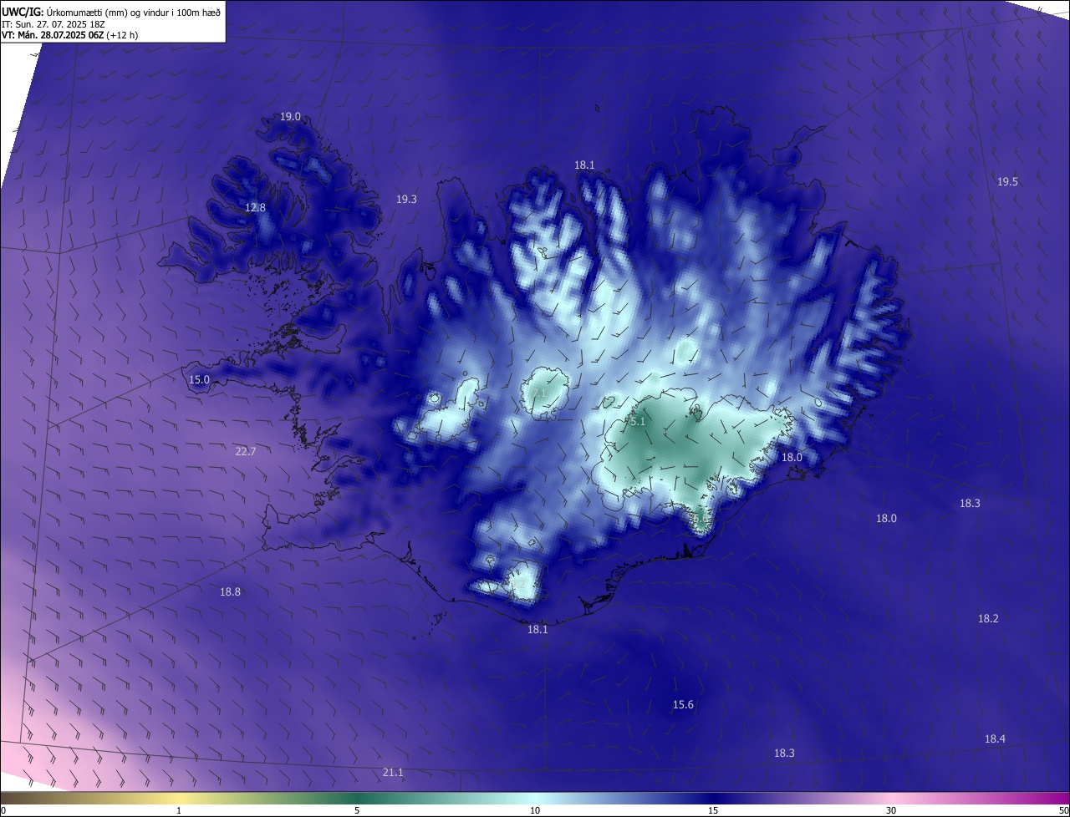Select the 12.8 value over the Westfjords

[255, 207]
